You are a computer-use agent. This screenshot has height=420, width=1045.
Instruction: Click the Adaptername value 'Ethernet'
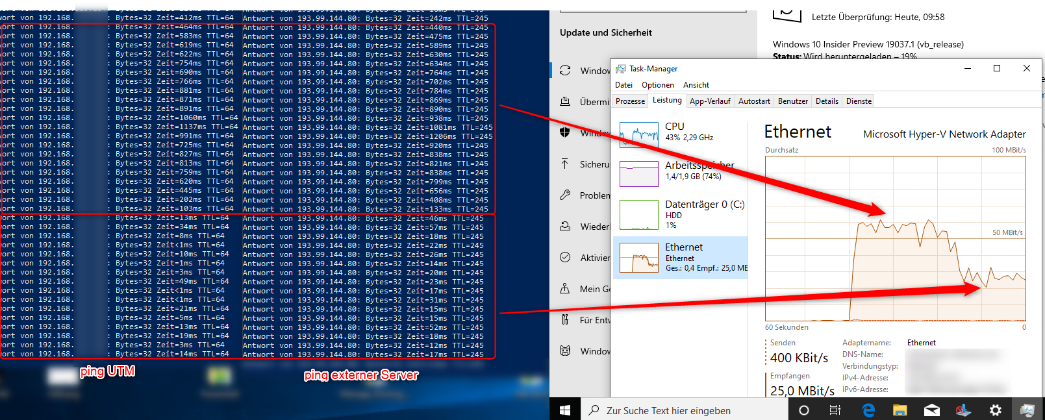922,343
